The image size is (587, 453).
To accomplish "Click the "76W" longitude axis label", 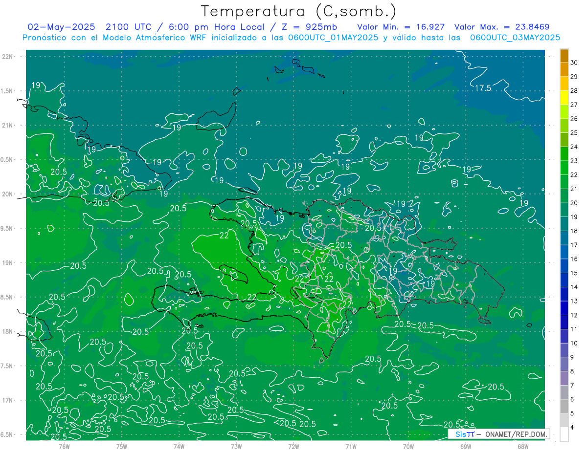I will pos(64,446).
